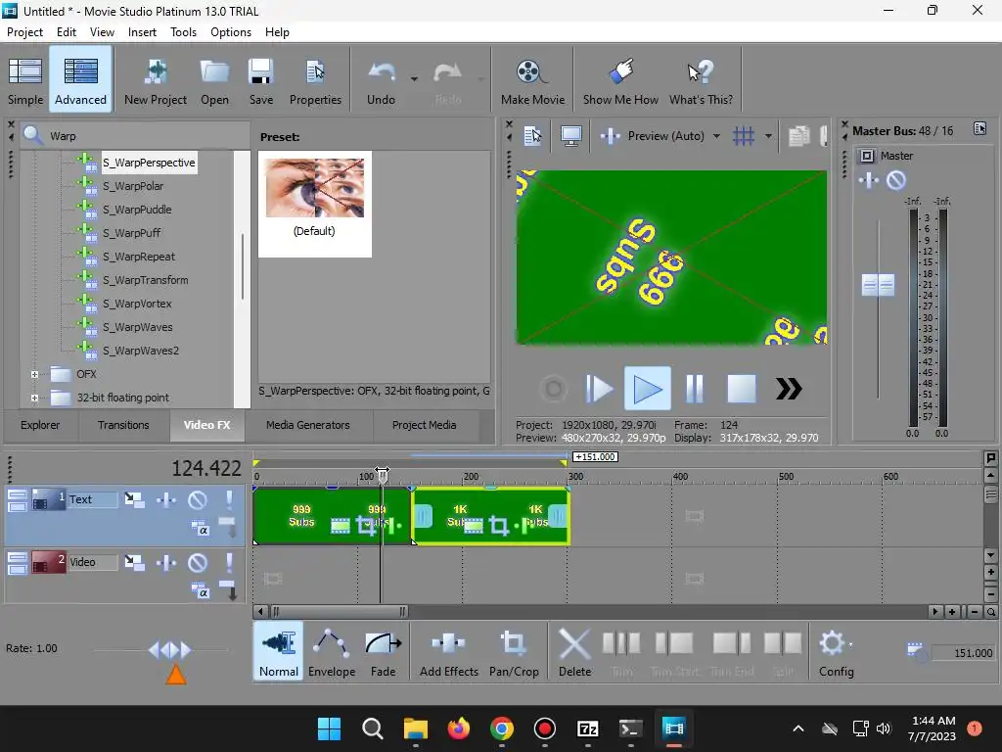
Task: Switch to the Media Generators tab
Action: [x=308, y=425]
